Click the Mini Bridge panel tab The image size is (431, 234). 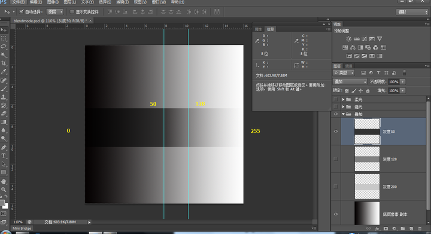[x=22, y=228]
